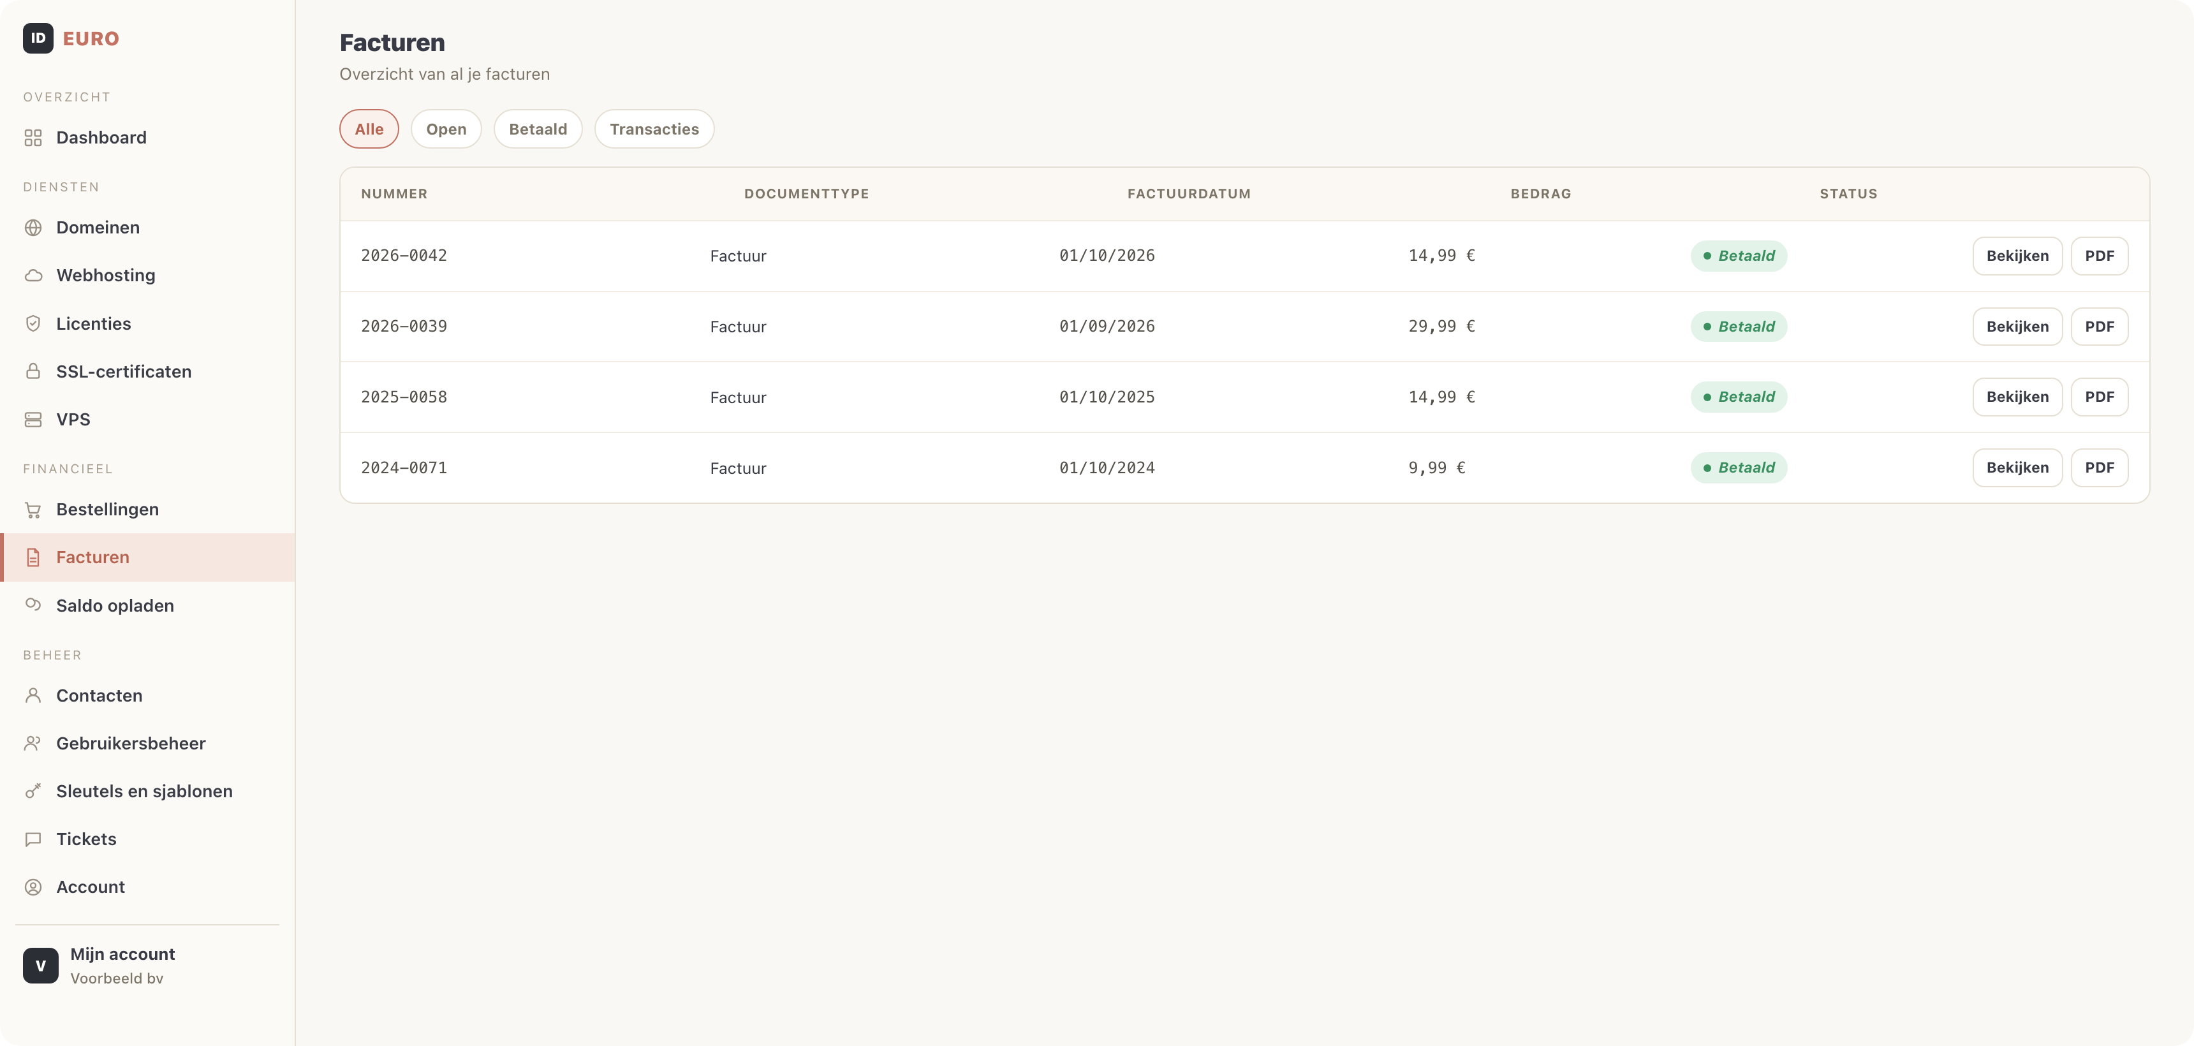
Task: Click the shopping cart icon for Bestellingen
Action: pyautogui.click(x=33, y=510)
